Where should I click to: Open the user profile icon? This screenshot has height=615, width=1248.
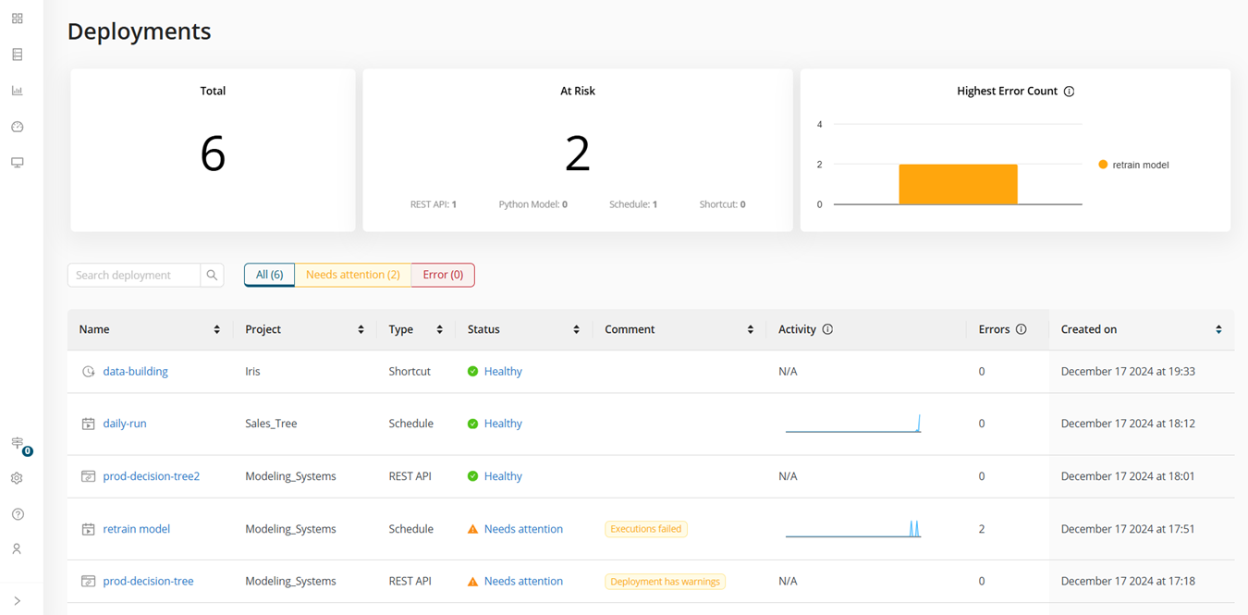pos(18,549)
